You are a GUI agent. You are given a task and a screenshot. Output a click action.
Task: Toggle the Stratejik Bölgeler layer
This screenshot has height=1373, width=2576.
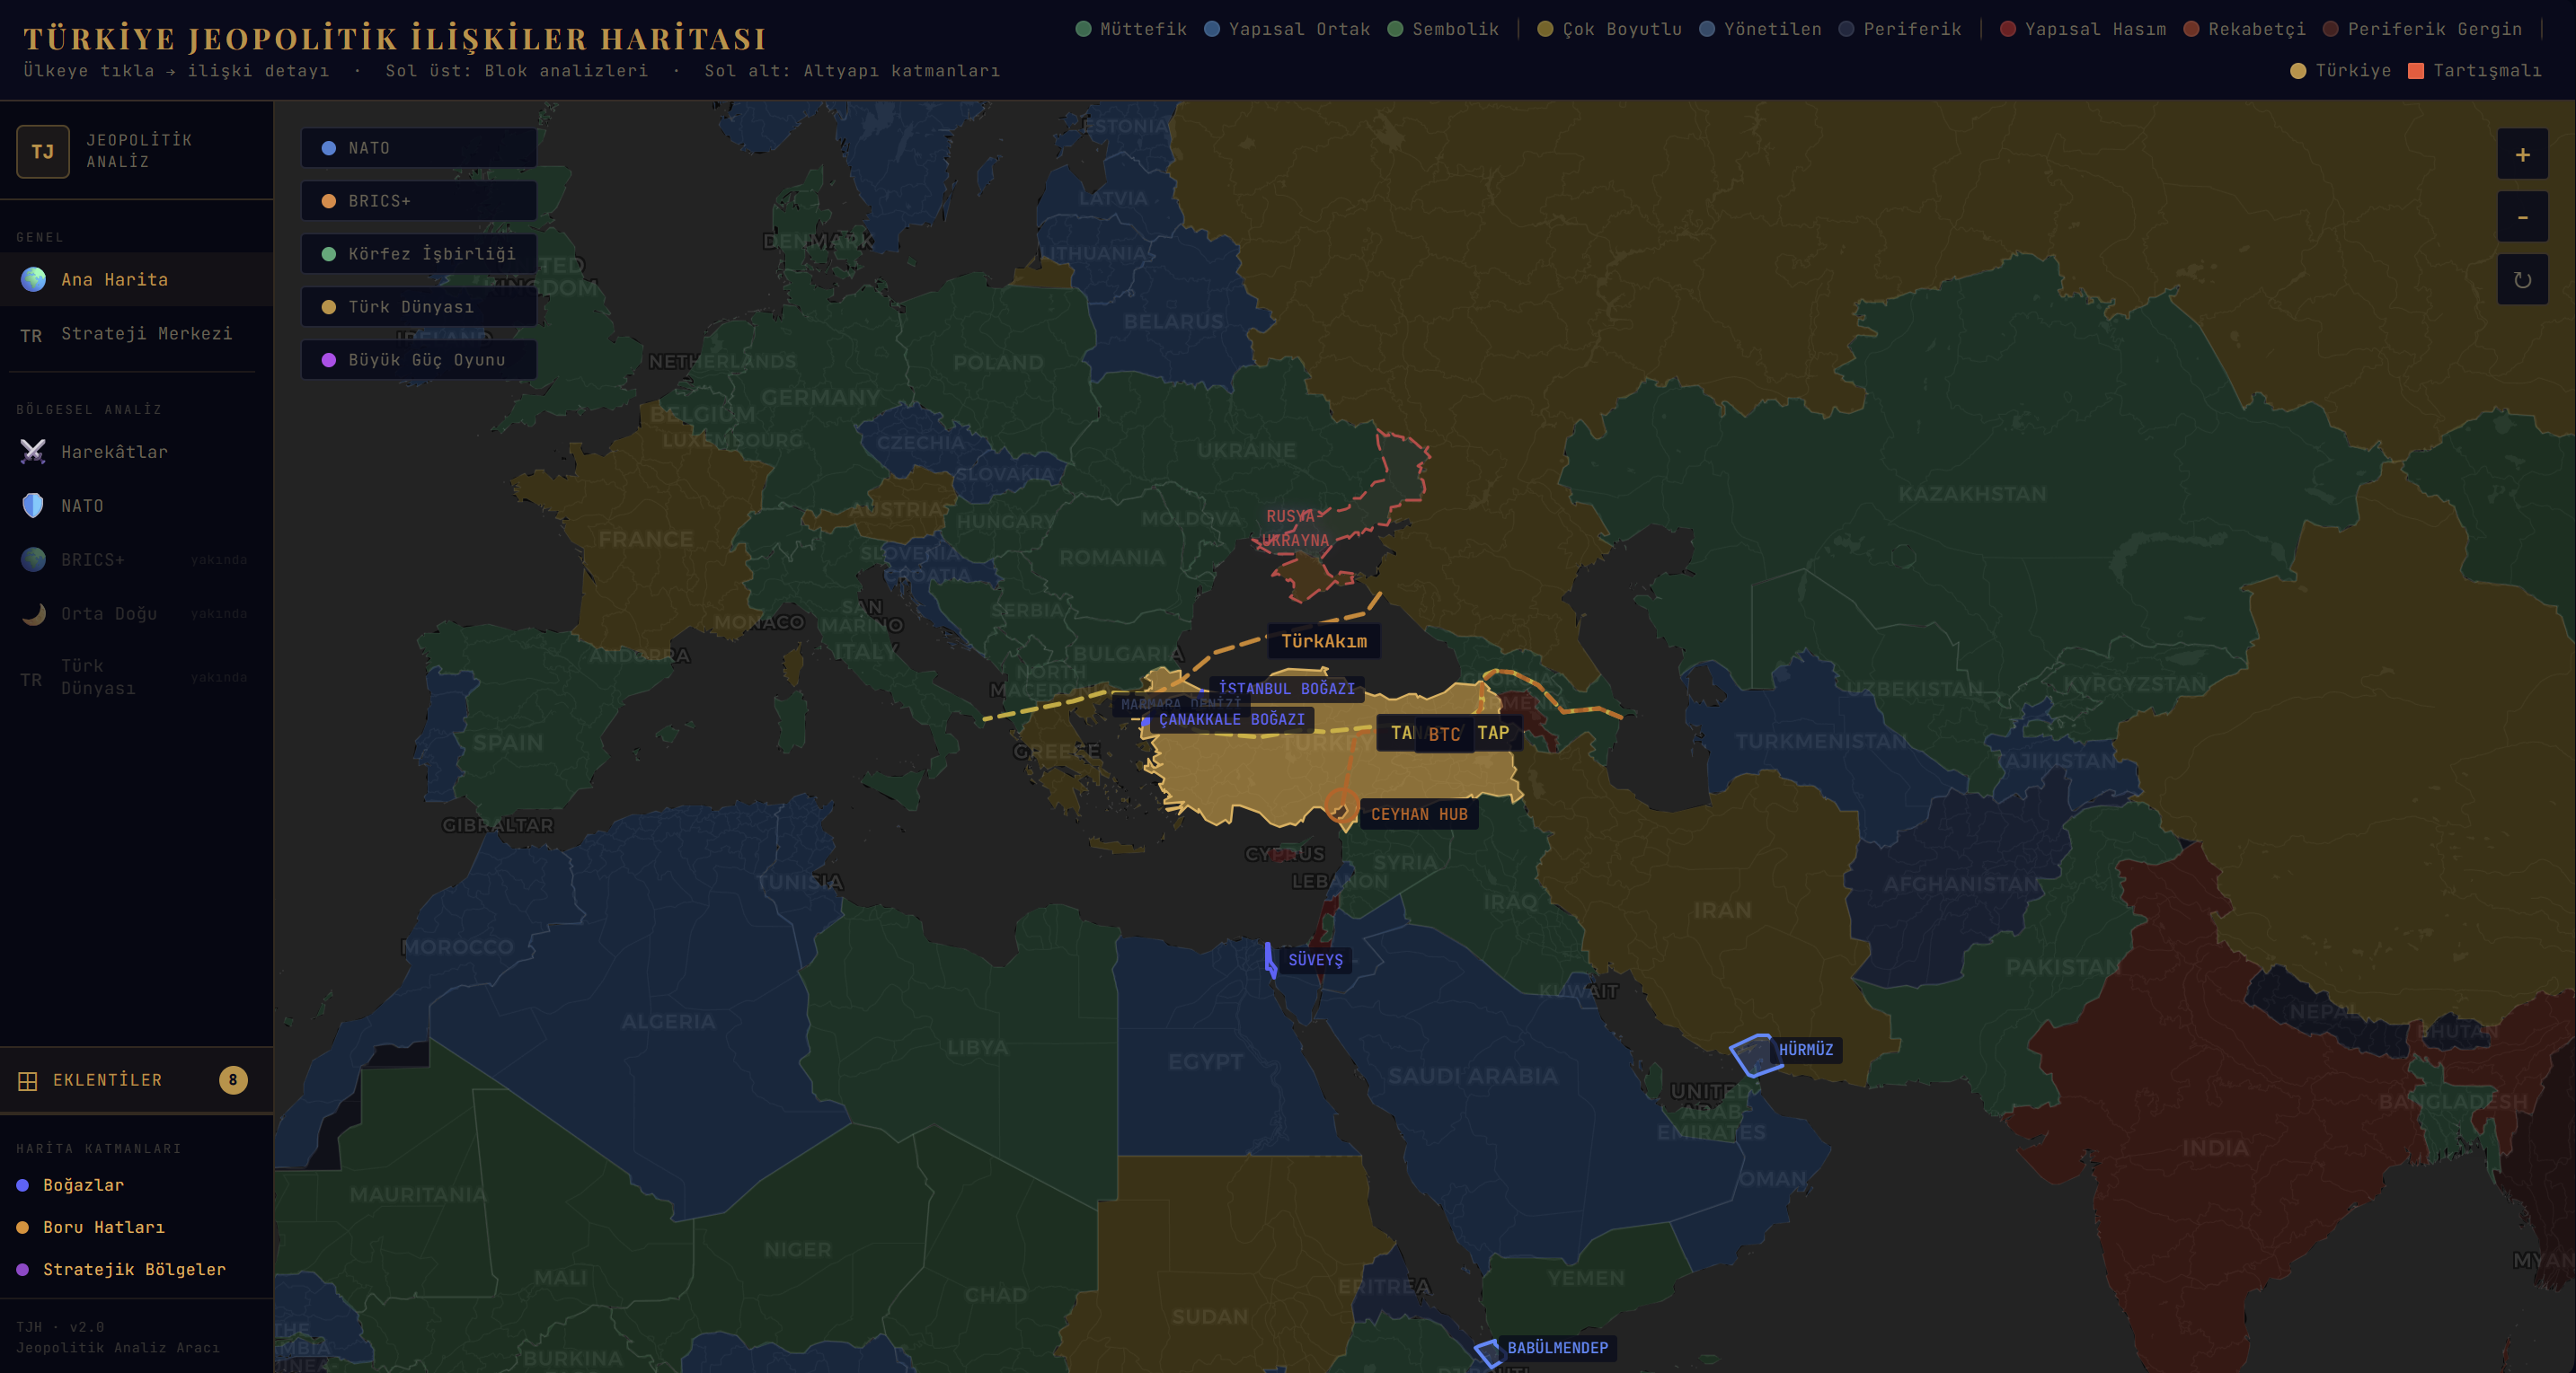[133, 1269]
